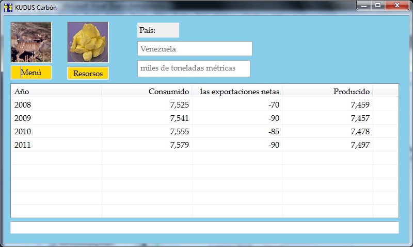Click the kudu antelope picture
413x247 pixels.
[31, 42]
